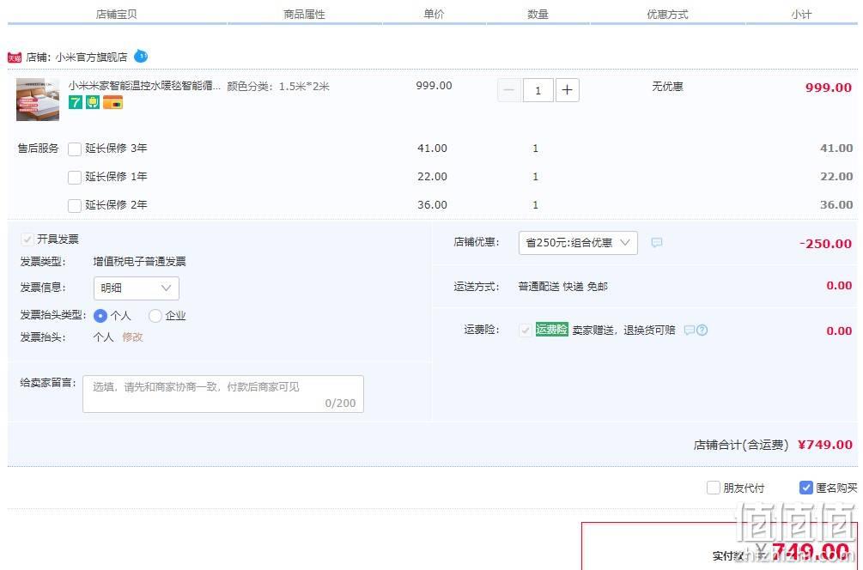Decrease quantity with the minus button
863x570 pixels.
(x=509, y=90)
